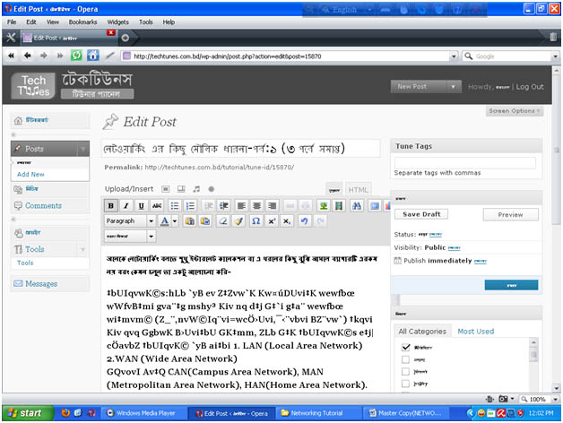Clean up messy code broom icon
This screenshot has width=563, height=423.
(x=238, y=220)
